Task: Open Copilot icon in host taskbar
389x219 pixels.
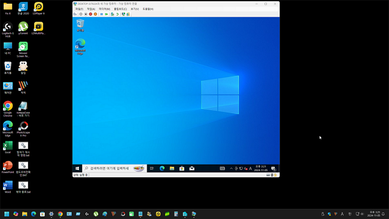Action: [16, 214]
